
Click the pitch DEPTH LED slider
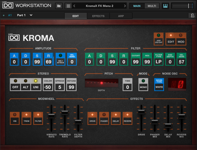(102, 83)
